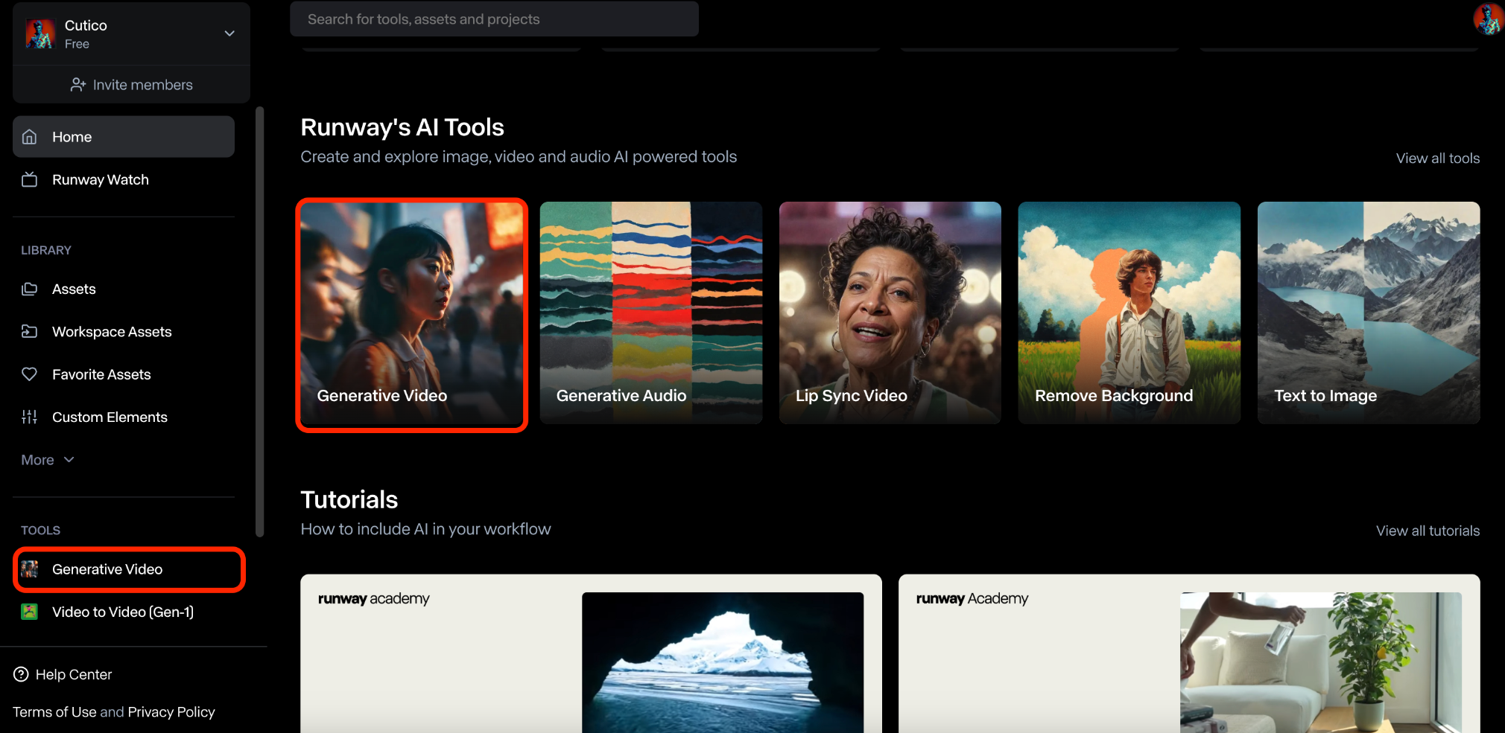Open the Generative Video tool card
The image size is (1505, 733).
(412, 313)
